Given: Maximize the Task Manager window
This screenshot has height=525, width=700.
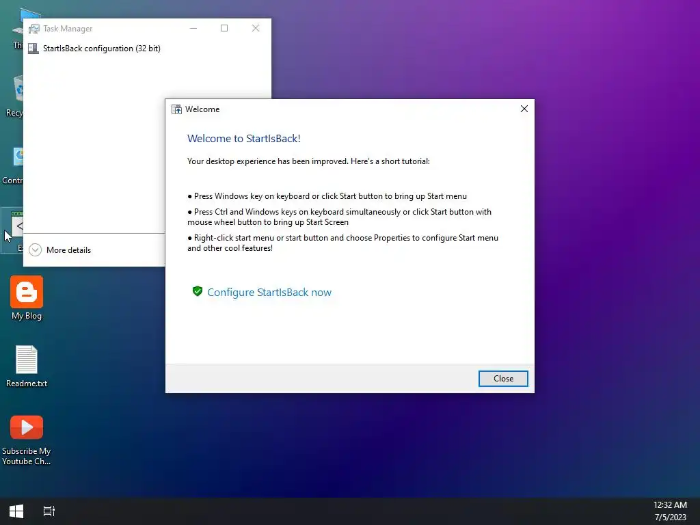Looking at the screenshot, I should (224, 28).
